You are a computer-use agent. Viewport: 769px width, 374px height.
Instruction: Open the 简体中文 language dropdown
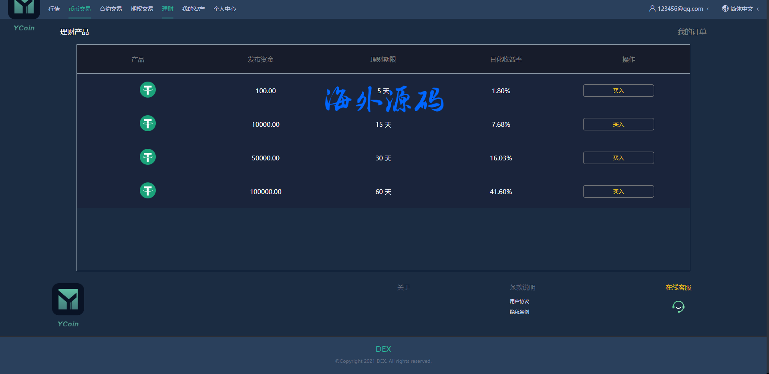(741, 9)
